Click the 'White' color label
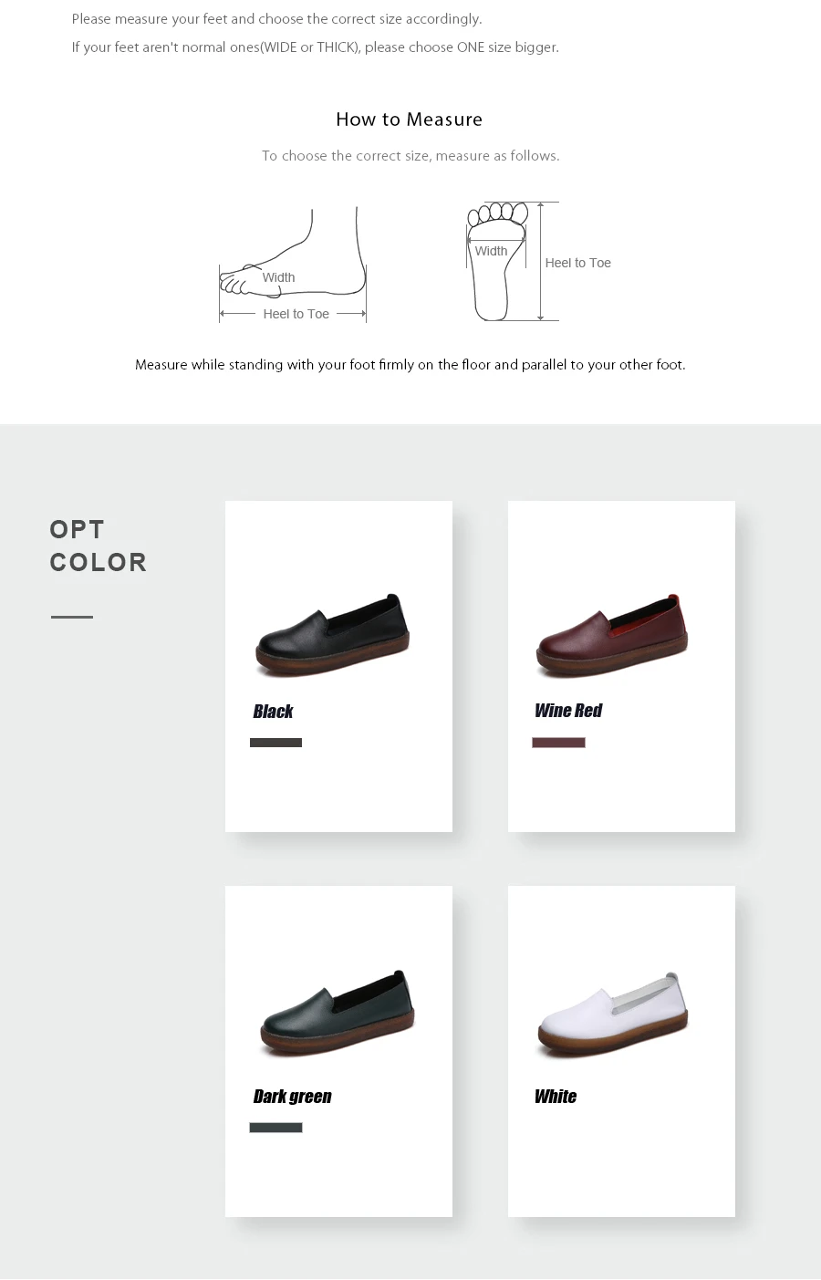 pyautogui.click(x=556, y=1097)
